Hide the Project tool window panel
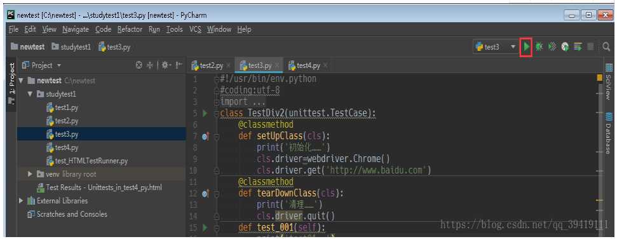 [x=179, y=65]
